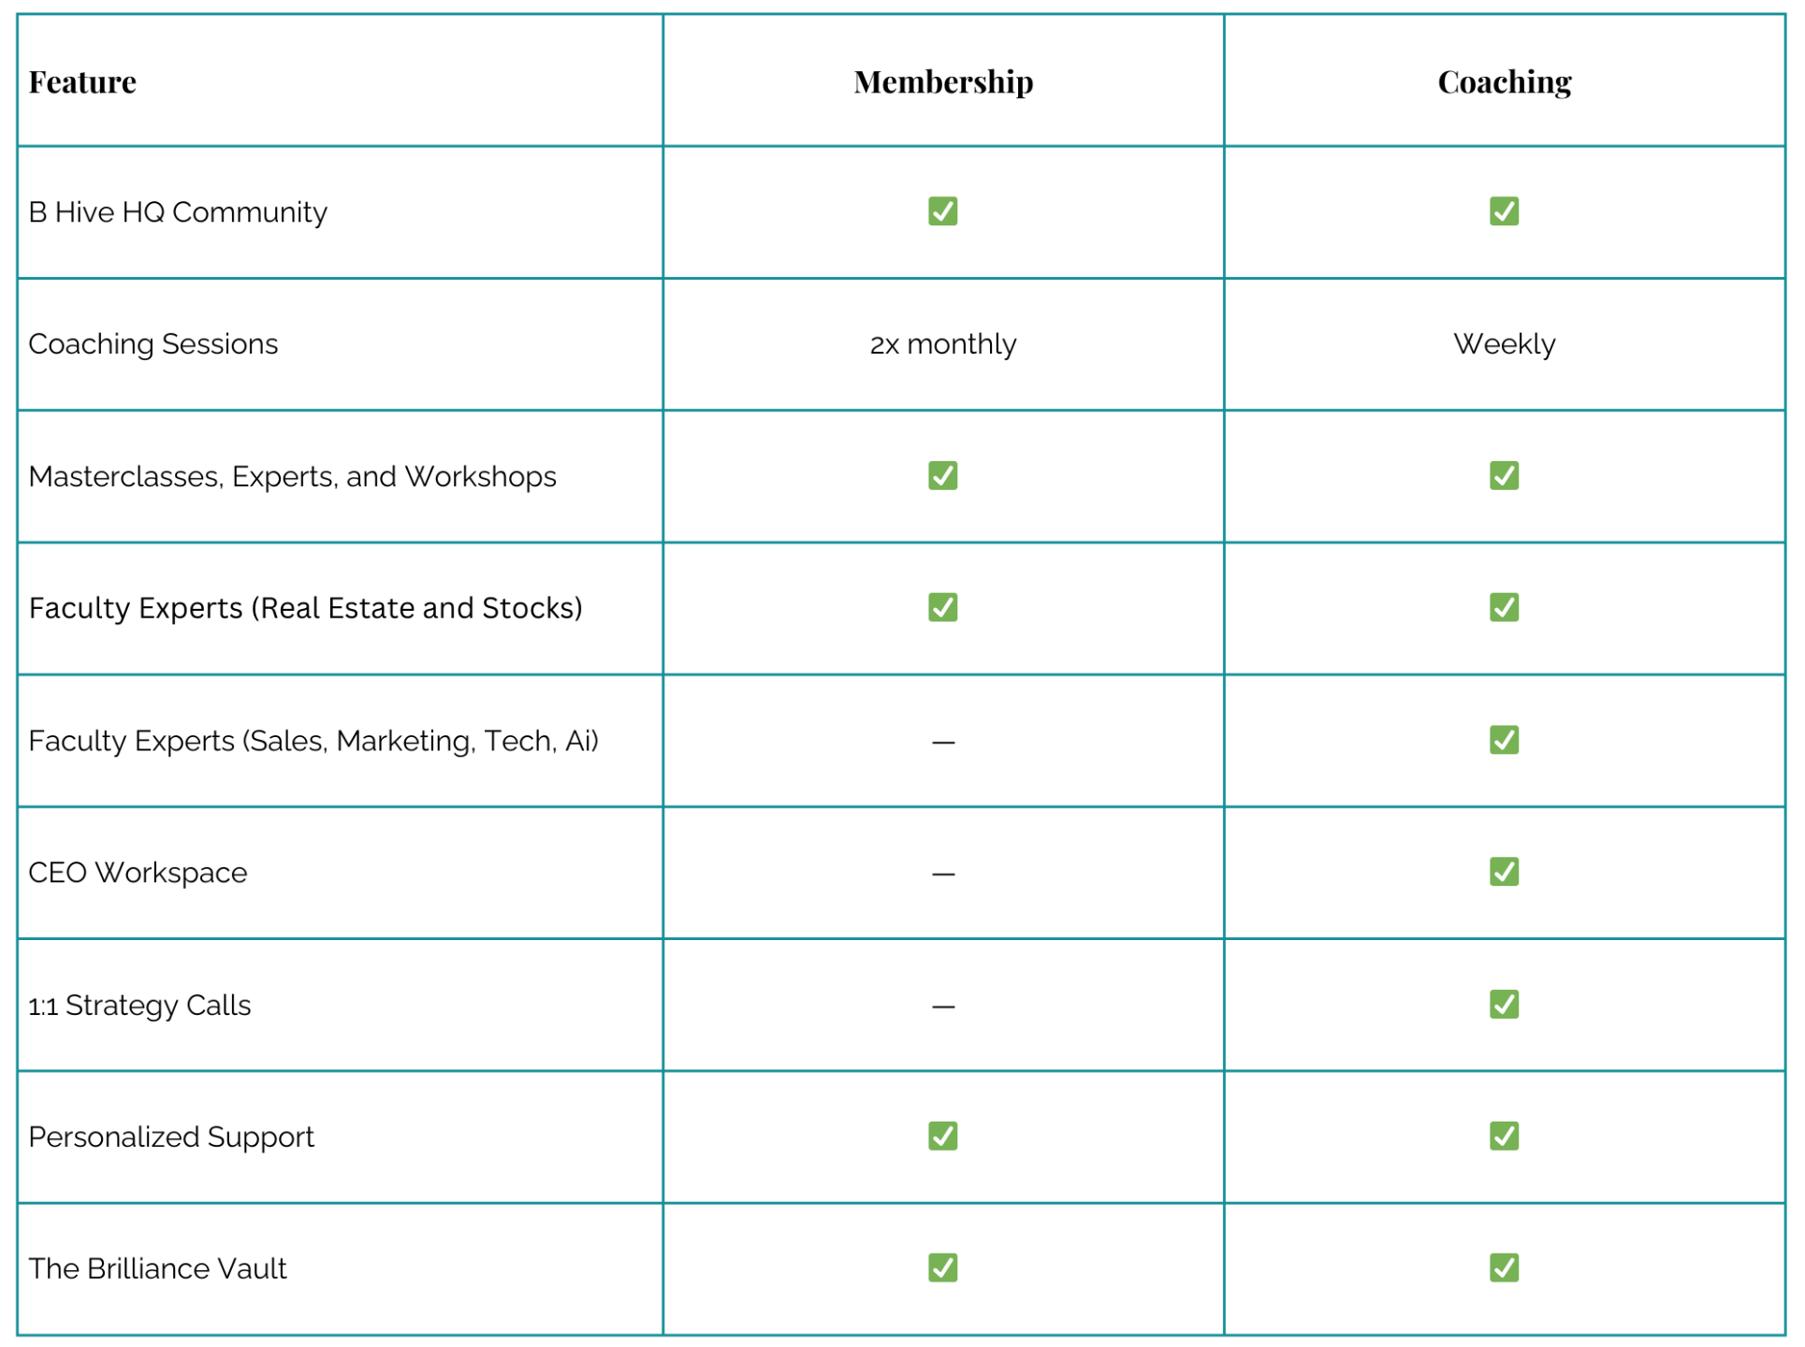Click the 'Weekly' cell text

tap(1505, 344)
